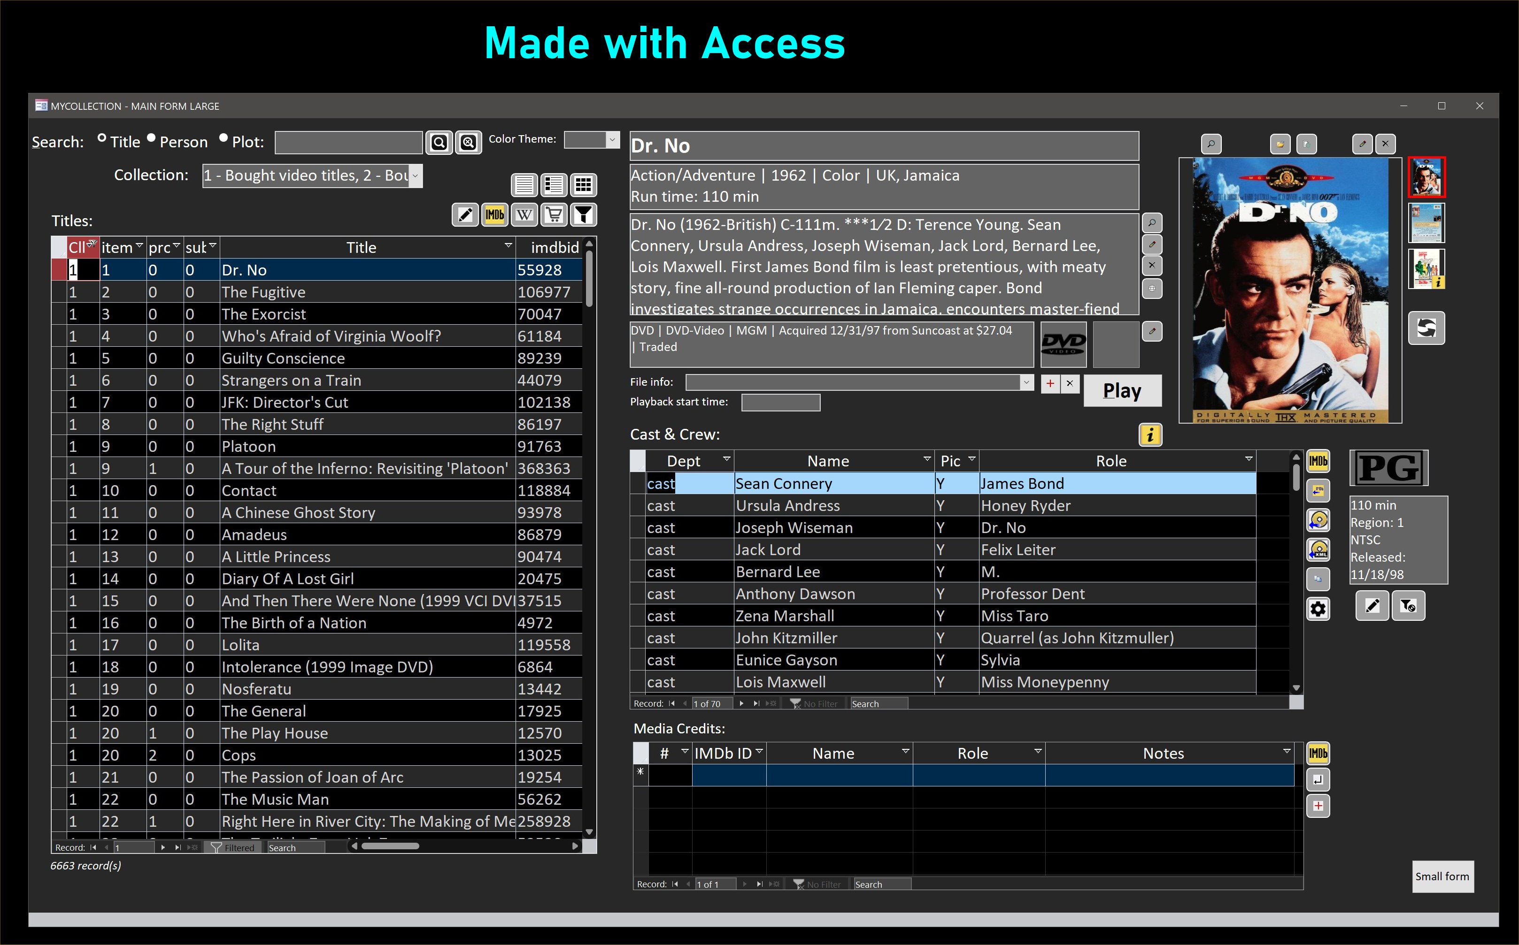The width and height of the screenshot is (1519, 945).
Task: Click the yellow IMDb button above Titles list
Action: (494, 215)
